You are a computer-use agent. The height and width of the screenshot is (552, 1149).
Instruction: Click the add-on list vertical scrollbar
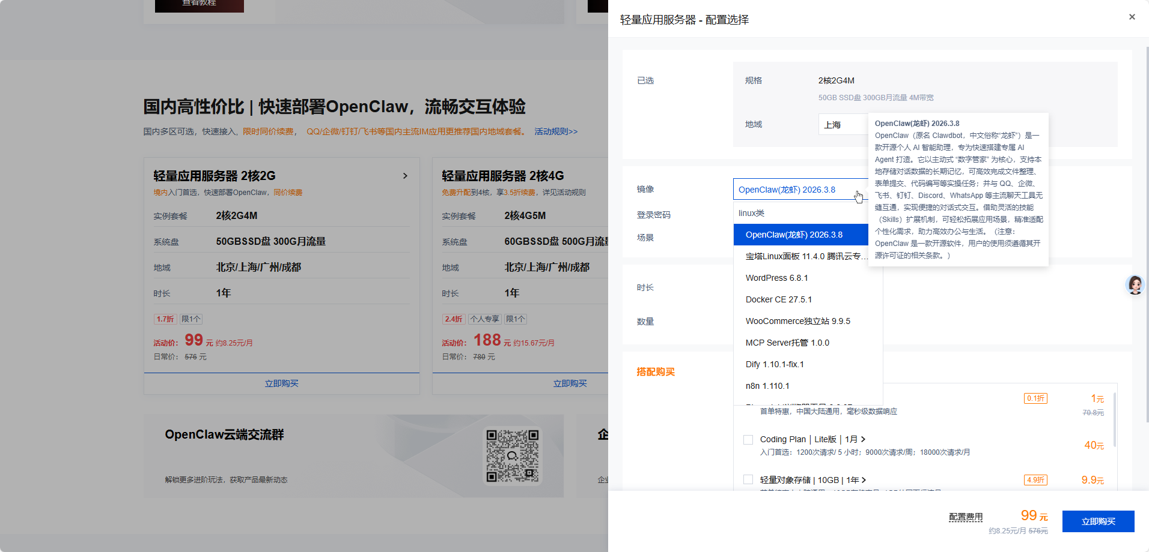(x=1115, y=420)
